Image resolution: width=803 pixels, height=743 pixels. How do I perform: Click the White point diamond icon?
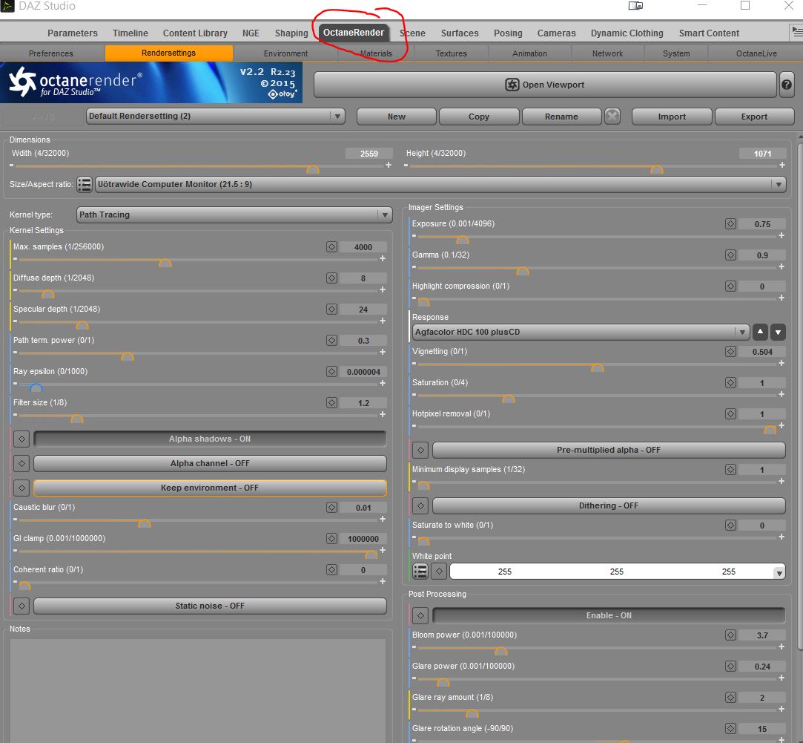tap(439, 572)
